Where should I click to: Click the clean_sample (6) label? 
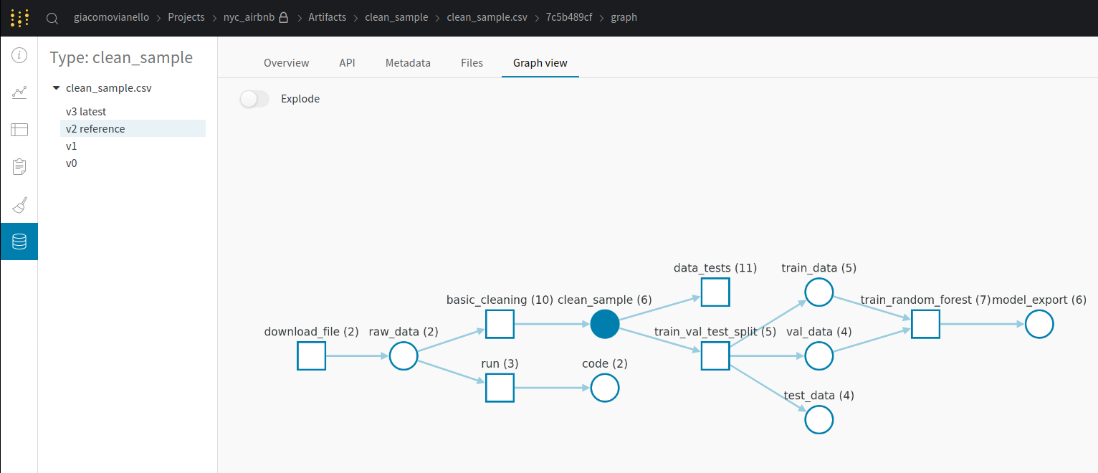tap(605, 300)
